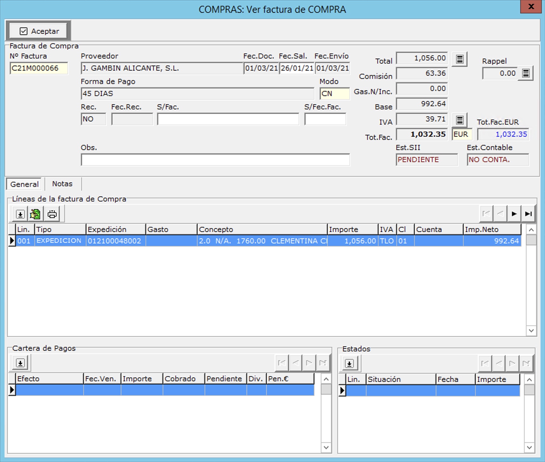Switch to the Notas tab

tap(62, 184)
